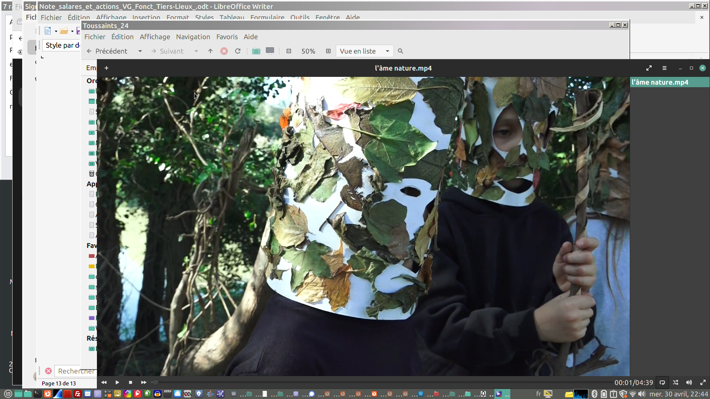Enter fullscreen from player control bar
This screenshot has height=399, width=710.
pyautogui.click(x=703, y=383)
